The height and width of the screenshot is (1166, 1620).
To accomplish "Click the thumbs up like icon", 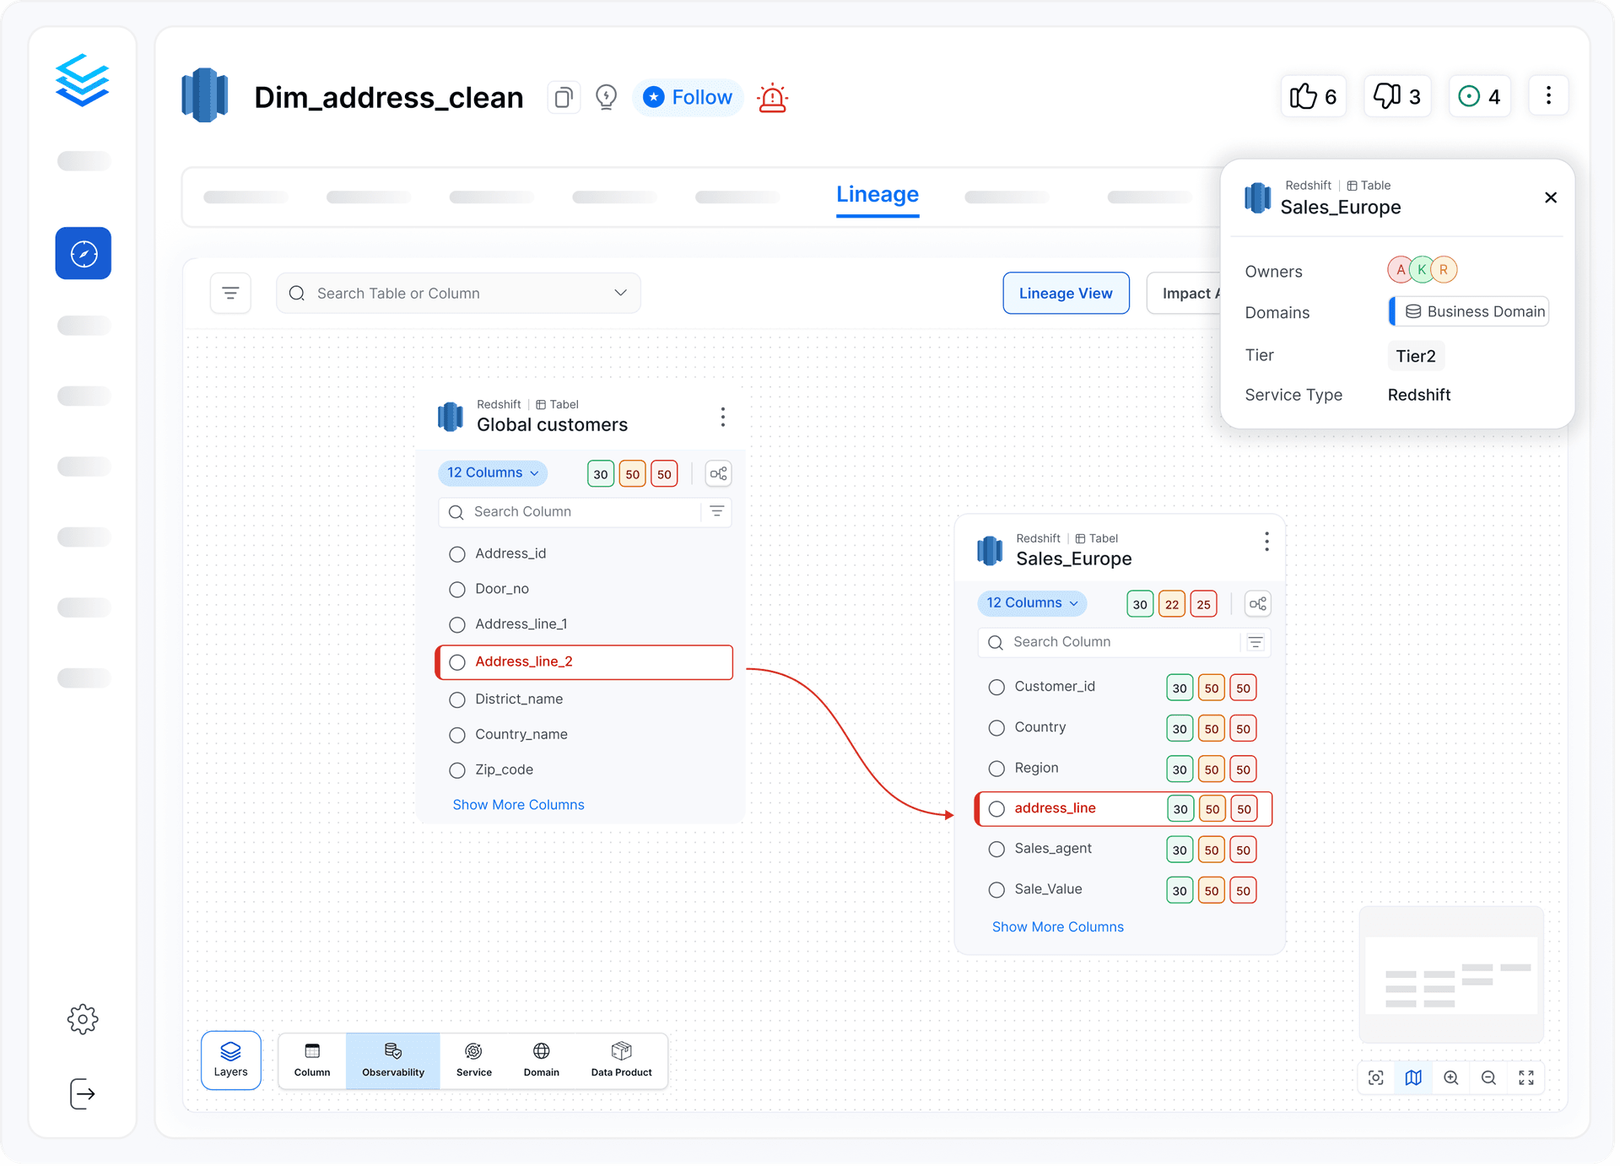I will tap(1303, 96).
